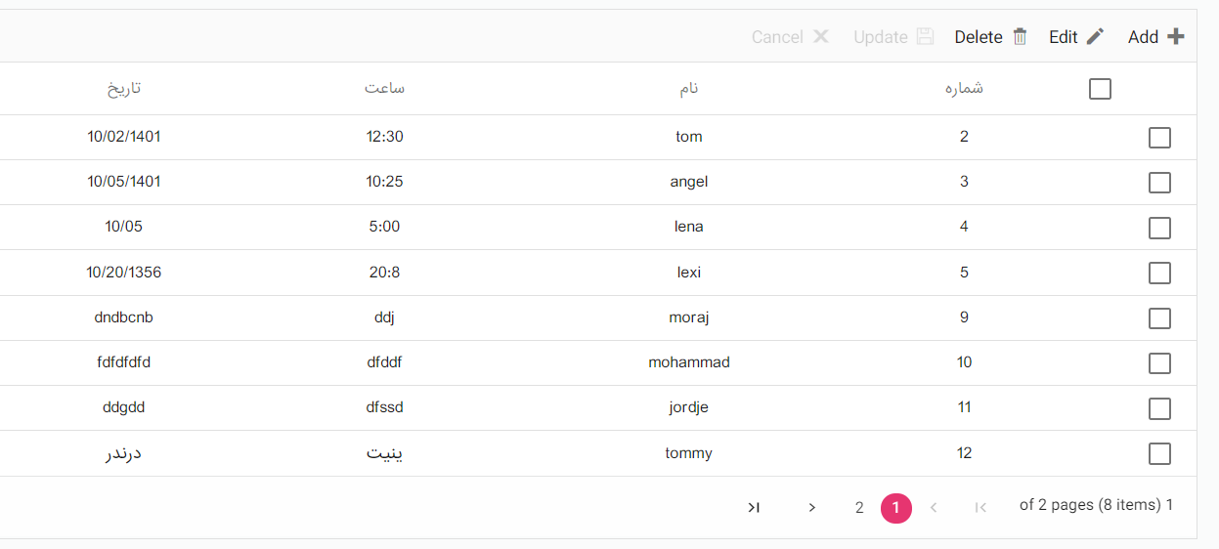Select the checkbox for row mohammad
The image size is (1219, 549).
pos(1159,363)
